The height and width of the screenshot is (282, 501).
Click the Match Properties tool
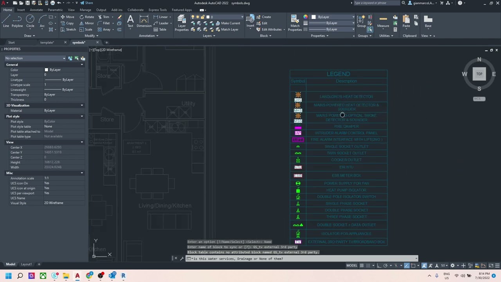[x=295, y=23]
